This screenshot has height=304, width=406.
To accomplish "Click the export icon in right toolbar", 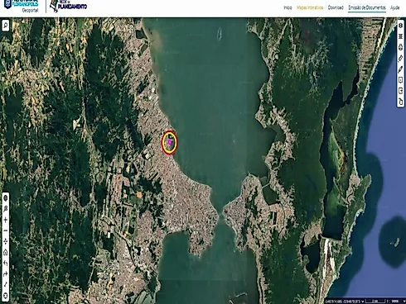I will click(x=401, y=91).
